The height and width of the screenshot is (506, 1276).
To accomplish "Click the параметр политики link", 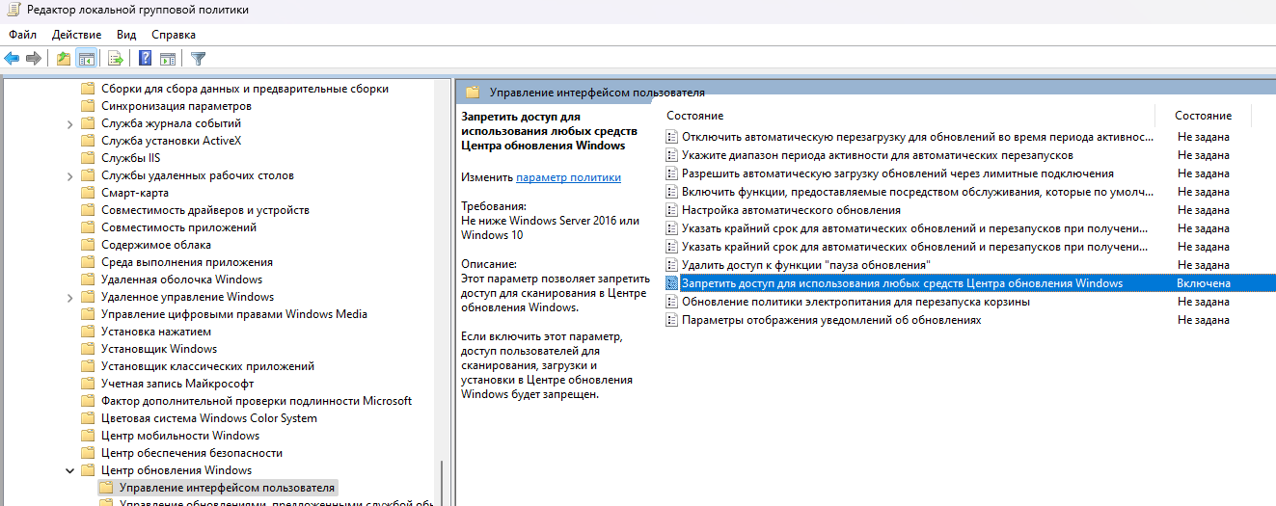I will pos(569,177).
